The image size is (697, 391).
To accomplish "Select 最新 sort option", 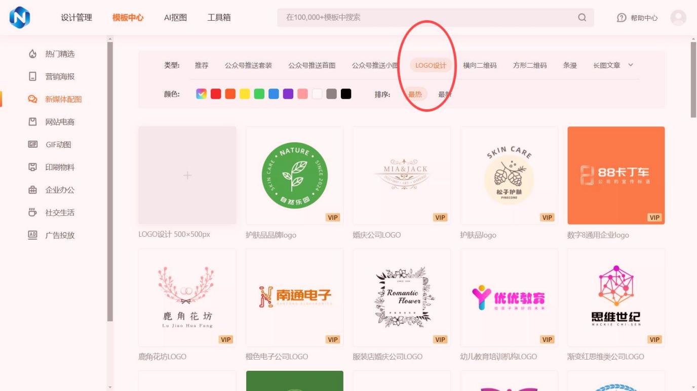I will [x=445, y=94].
